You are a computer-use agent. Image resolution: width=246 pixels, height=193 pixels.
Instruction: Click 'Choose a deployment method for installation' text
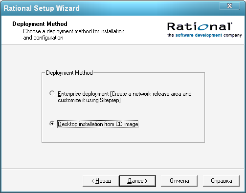pos(74,31)
